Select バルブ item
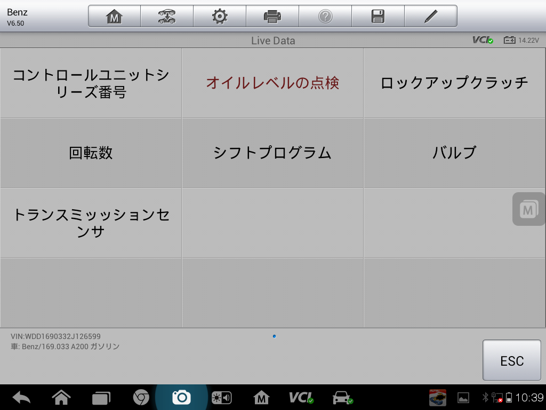Viewport: 546px width, 410px height. pos(454,153)
